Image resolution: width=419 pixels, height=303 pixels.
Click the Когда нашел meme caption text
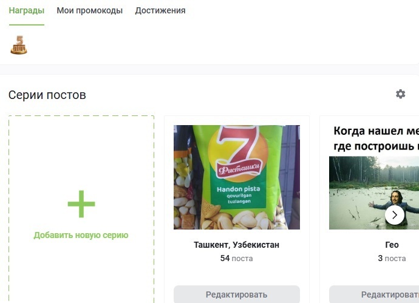(376, 138)
